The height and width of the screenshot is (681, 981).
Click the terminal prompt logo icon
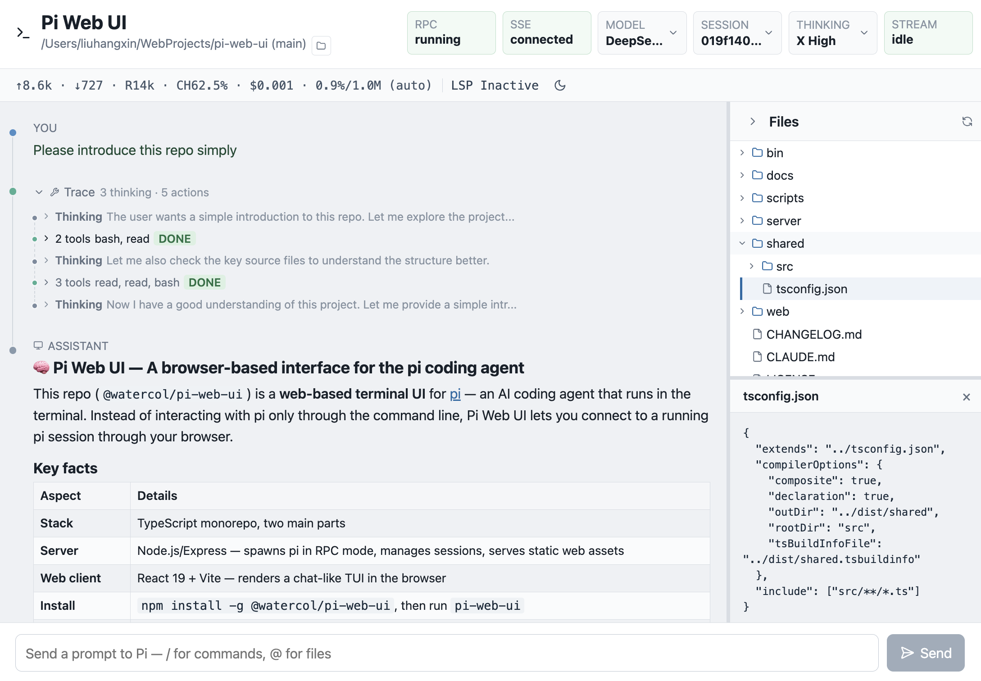pyautogui.click(x=23, y=33)
